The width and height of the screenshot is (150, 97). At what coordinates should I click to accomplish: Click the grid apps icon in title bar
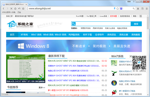[x=134, y=2]
